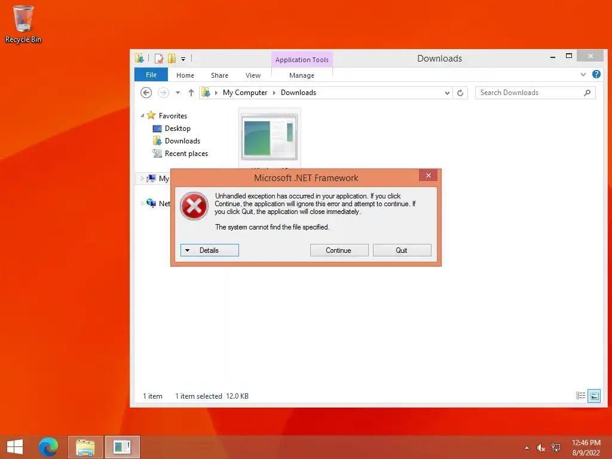The width and height of the screenshot is (612, 459).
Task: Open the Recycle Bin desktop icon
Action: point(23,24)
